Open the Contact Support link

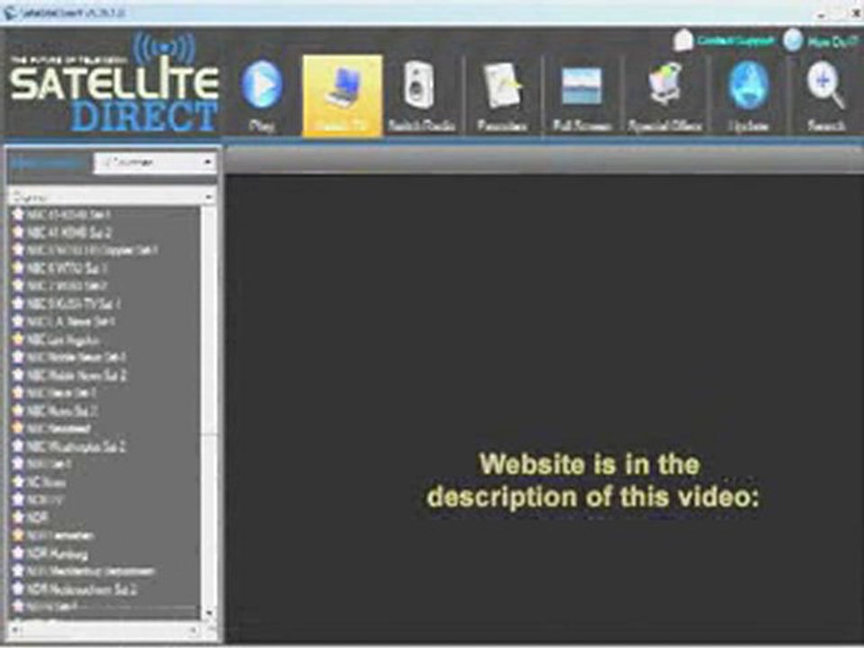click(735, 40)
